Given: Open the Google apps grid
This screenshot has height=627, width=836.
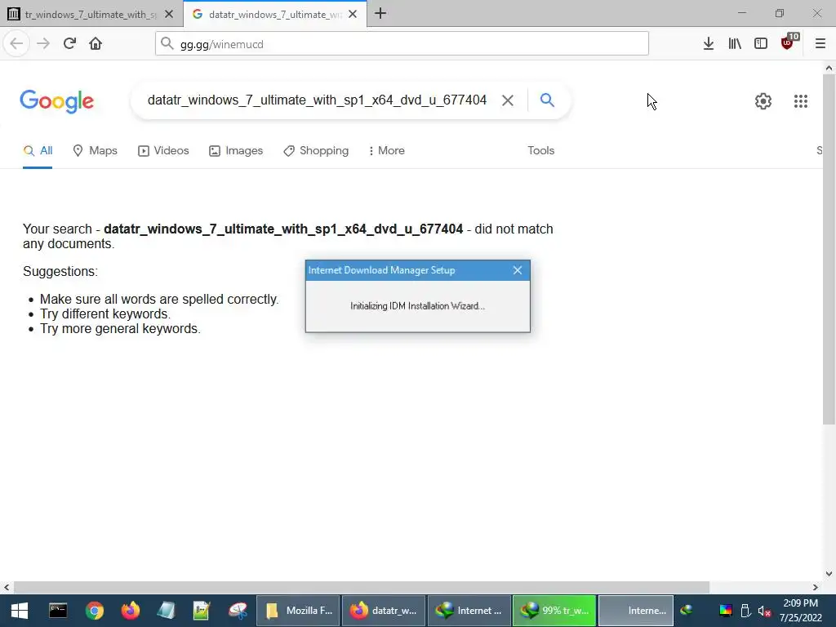Looking at the screenshot, I should [800, 101].
